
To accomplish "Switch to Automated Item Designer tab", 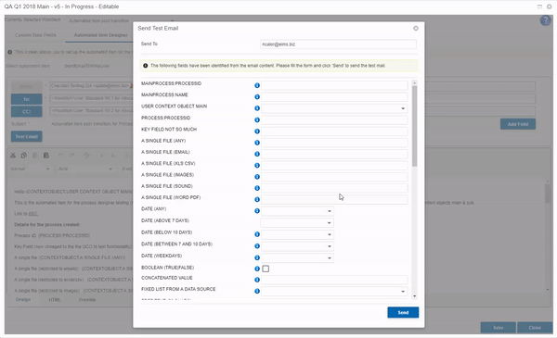I will point(101,35).
